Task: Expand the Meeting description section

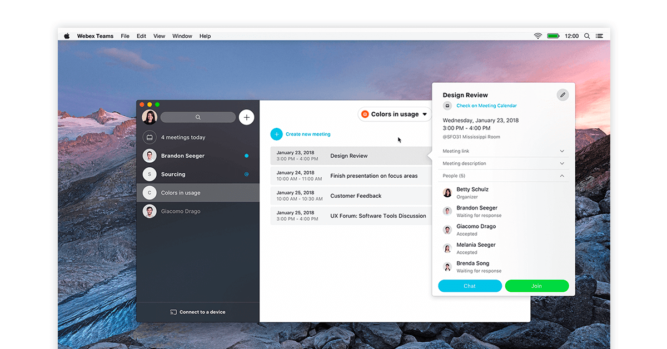Action: [504, 163]
